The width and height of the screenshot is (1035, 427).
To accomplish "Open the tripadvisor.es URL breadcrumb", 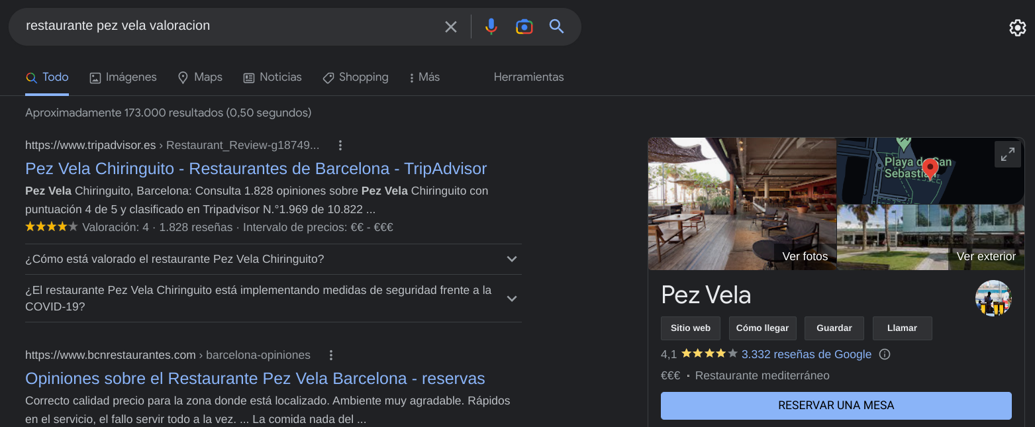I will tap(172, 145).
